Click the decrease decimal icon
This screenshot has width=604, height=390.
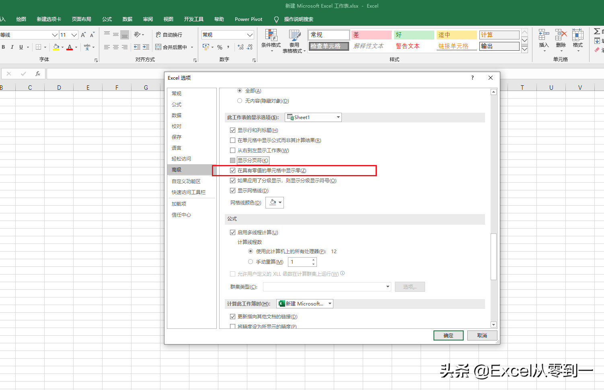[x=250, y=47]
